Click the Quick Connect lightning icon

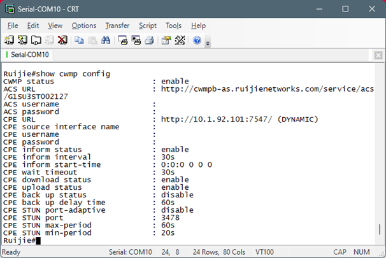[x=23, y=40]
